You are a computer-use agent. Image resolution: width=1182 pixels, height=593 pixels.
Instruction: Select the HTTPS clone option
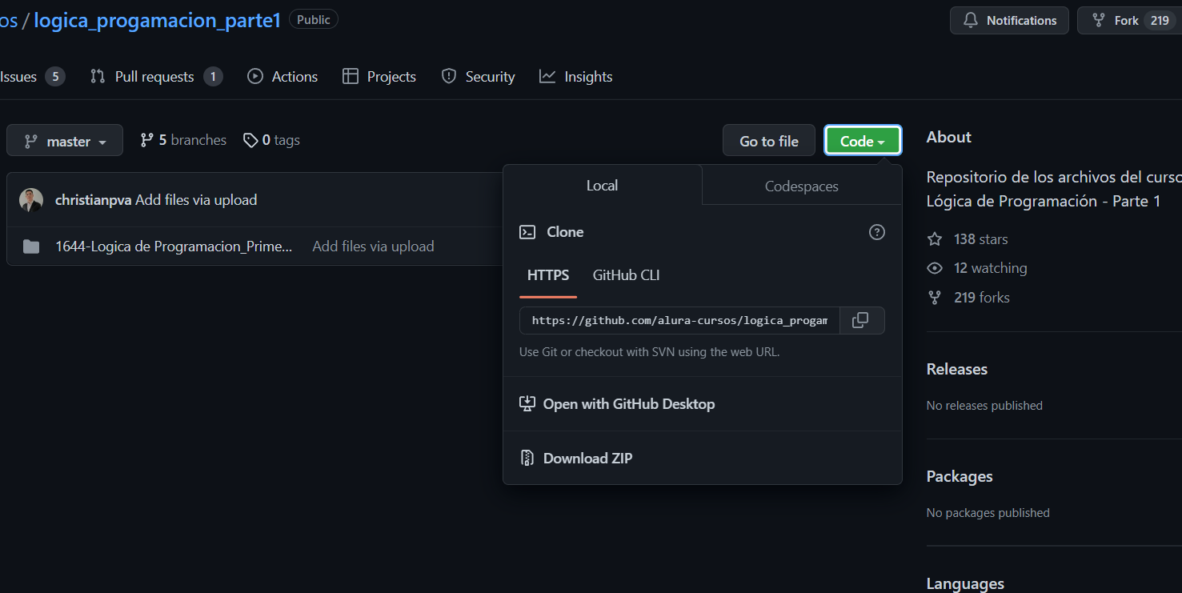pyautogui.click(x=548, y=275)
